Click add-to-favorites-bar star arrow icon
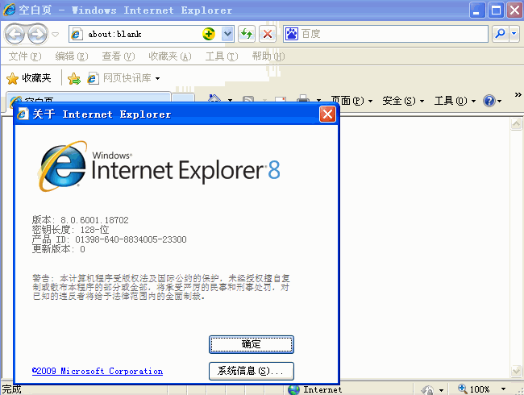The height and width of the screenshot is (395, 524). (x=74, y=78)
